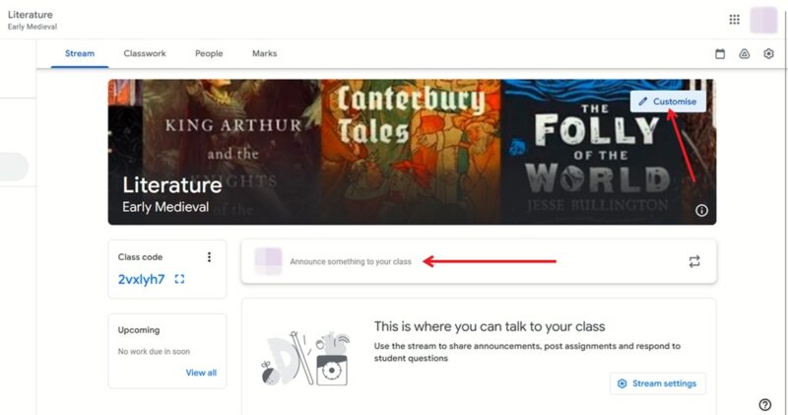Open class settings gear icon
Viewport: 788px width, 415px height.
coord(769,54)
